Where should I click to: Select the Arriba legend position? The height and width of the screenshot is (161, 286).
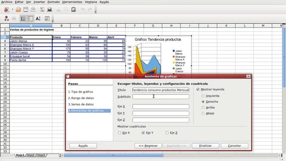coord(203,107)
